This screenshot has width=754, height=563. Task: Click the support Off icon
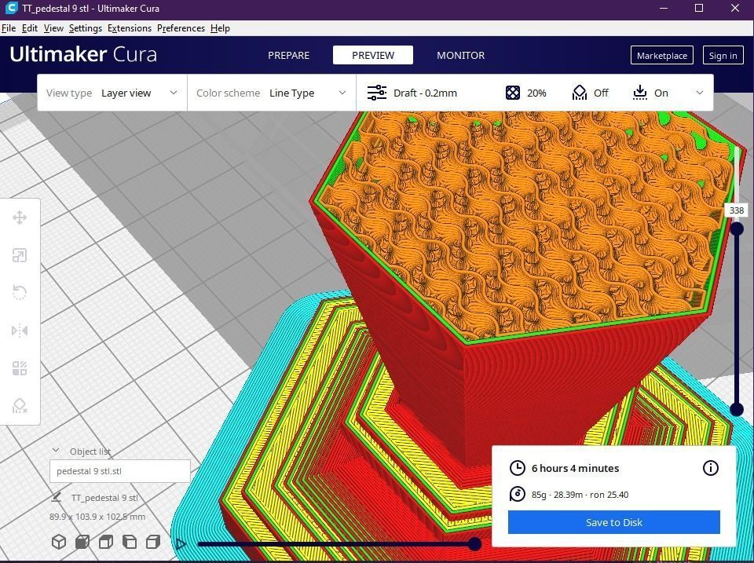click(580, 93)
